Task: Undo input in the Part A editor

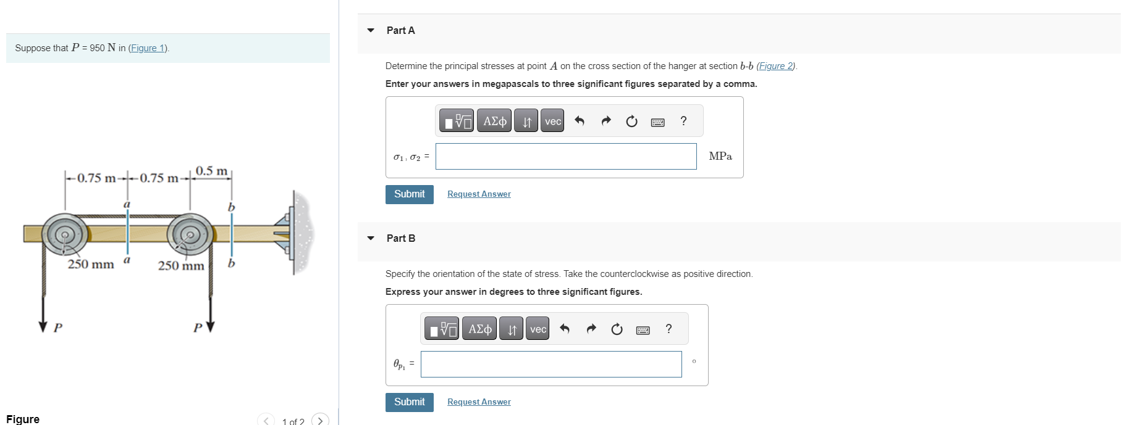Action: 579,121
